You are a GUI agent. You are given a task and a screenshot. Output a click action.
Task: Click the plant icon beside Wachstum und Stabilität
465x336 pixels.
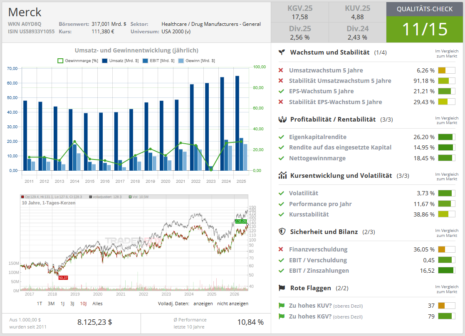[x=282, y=52]
